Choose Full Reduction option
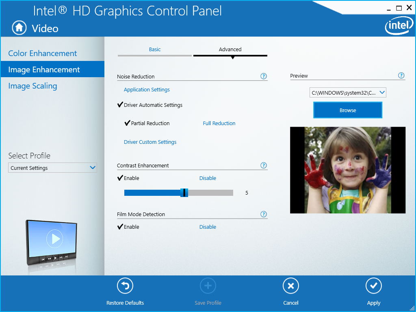This screenshot has width=416, height=312. (219, 123)
